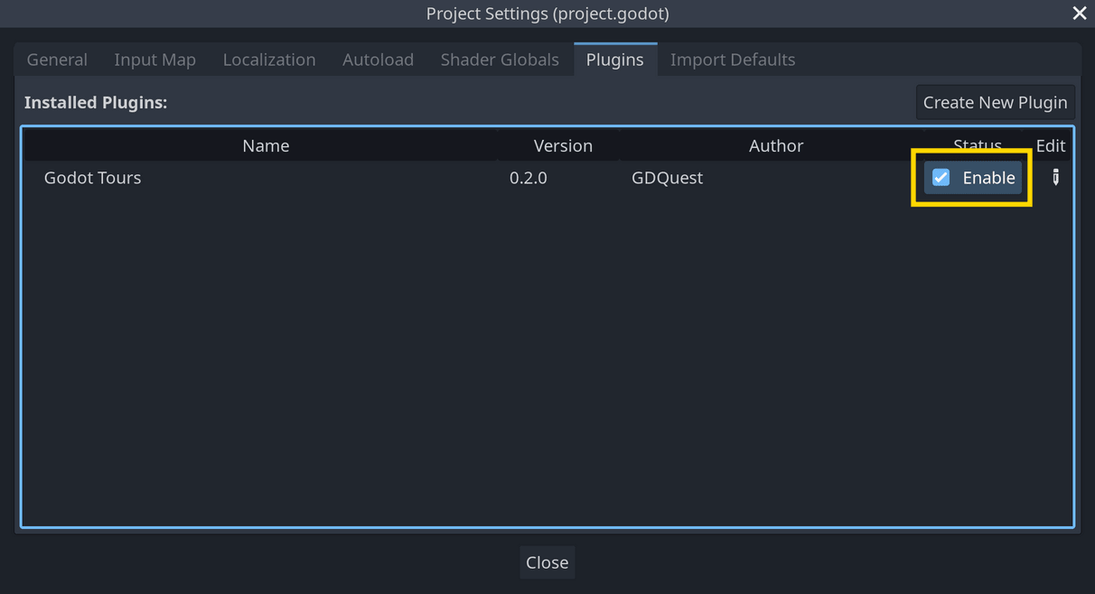Select the Godot Tours plugin name
The height and width of the screenshot is (594, 1095).
pos(92,178)
